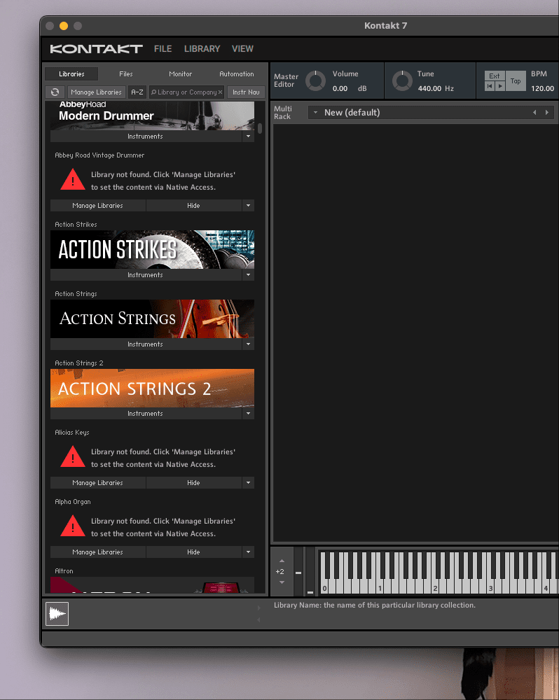Click the warning triangle for Alpha Organ

pyautogui.click(x=72, y=526)
